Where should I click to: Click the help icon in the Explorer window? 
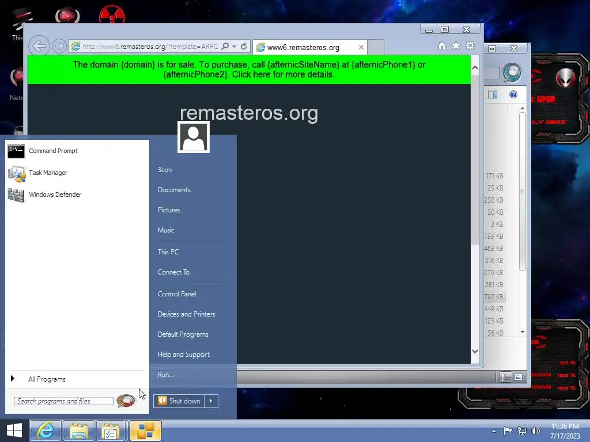point(513,94)
